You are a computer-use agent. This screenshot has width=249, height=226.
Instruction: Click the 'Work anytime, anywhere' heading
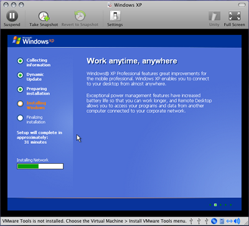[x=132, y=61]
